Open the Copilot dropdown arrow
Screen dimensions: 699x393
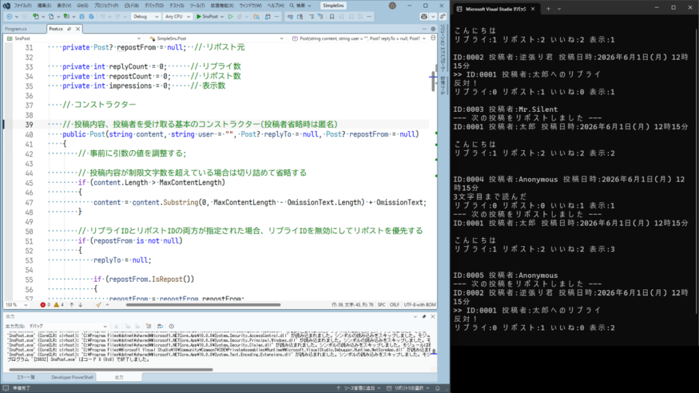click(433, 16)
